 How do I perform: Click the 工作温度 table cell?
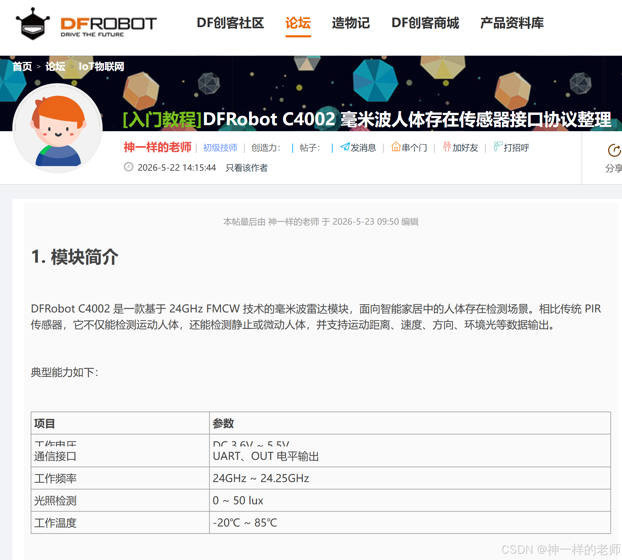120,523
